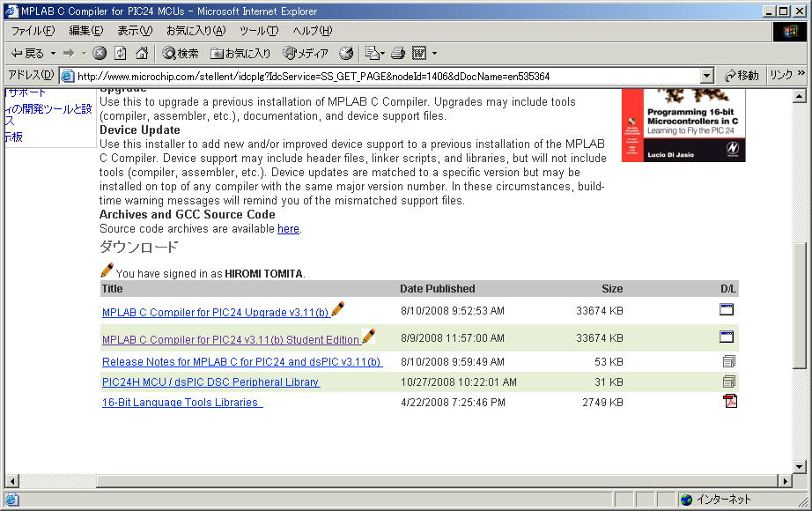Refresh the page with the Refresh icon
812x511 pixels.
(x=121, y=53)
